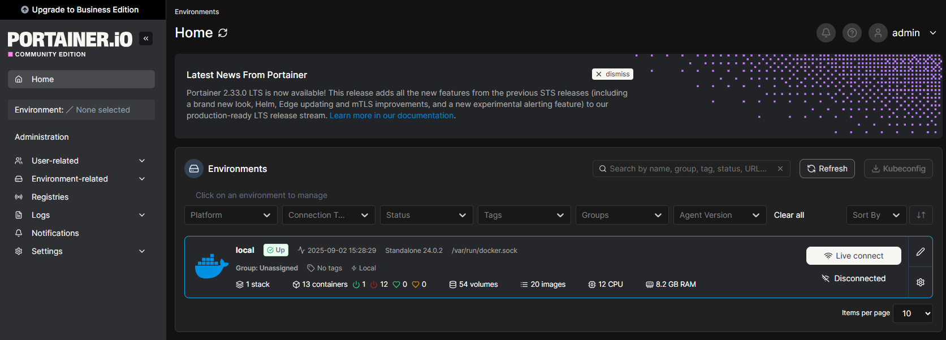Click the Home house icon in sidebar
The height and width of the screenshot is (340, 946).
19,79
